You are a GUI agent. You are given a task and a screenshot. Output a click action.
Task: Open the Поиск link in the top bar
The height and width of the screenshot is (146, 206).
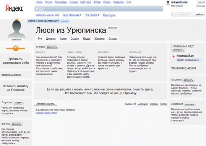tap(39, 2)
